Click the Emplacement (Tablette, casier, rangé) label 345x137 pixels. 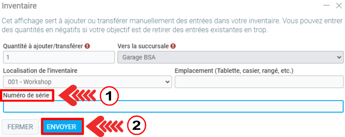click(x=234, y=71)
